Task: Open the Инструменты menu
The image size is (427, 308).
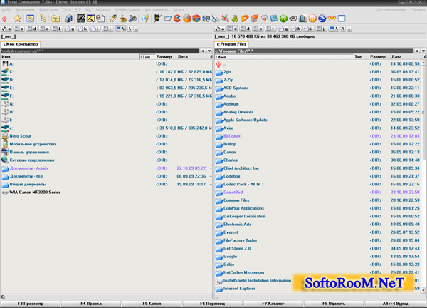Action: (x=157, y=10)
